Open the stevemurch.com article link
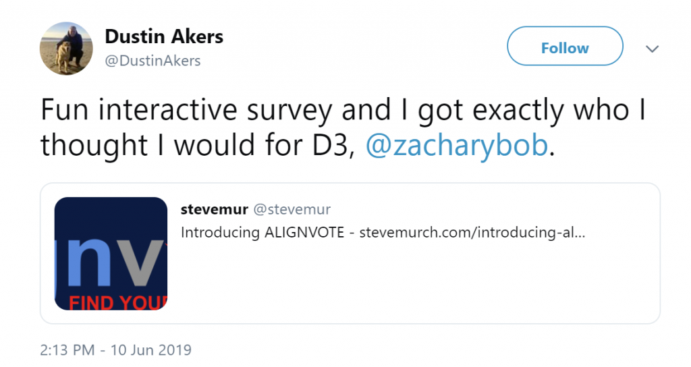691x367 pixels. coord(472,232)
